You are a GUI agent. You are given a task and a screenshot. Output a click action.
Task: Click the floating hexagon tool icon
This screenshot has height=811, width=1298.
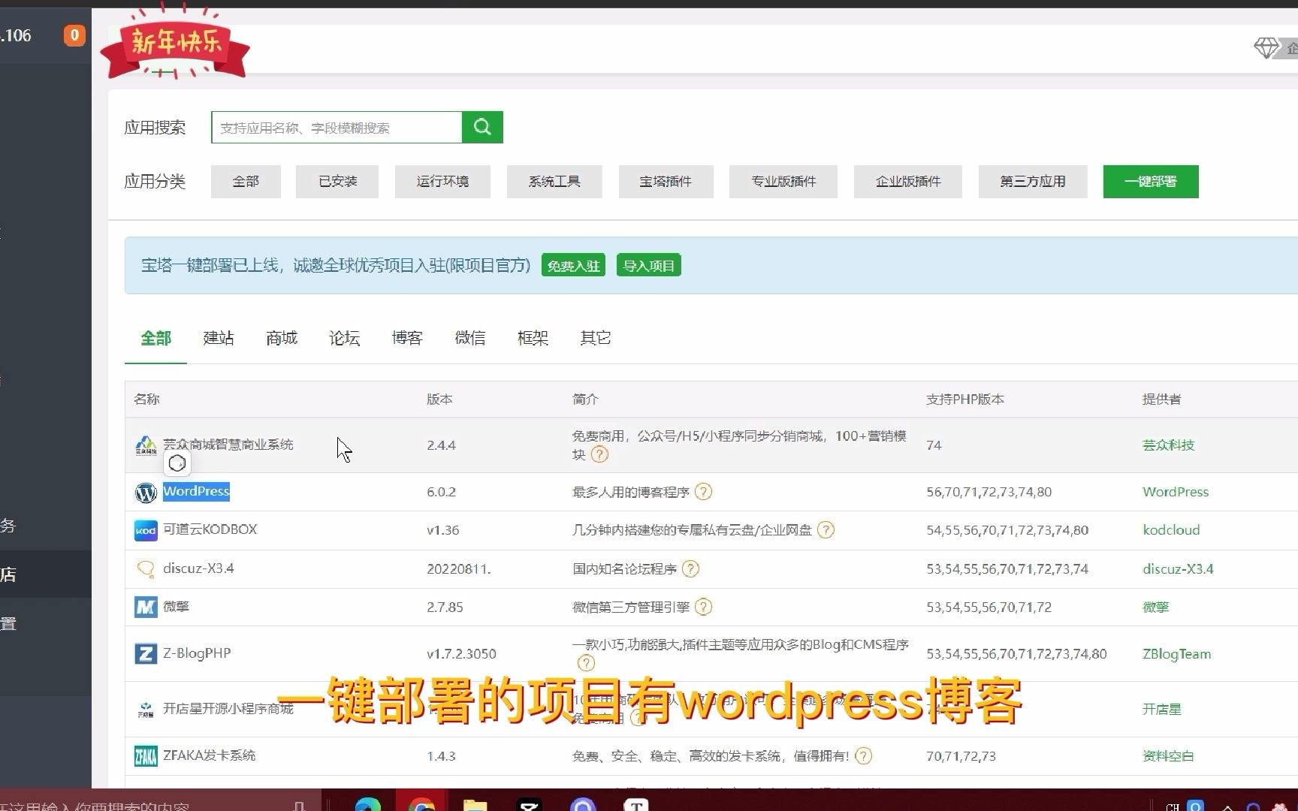[x=177, y=463]
